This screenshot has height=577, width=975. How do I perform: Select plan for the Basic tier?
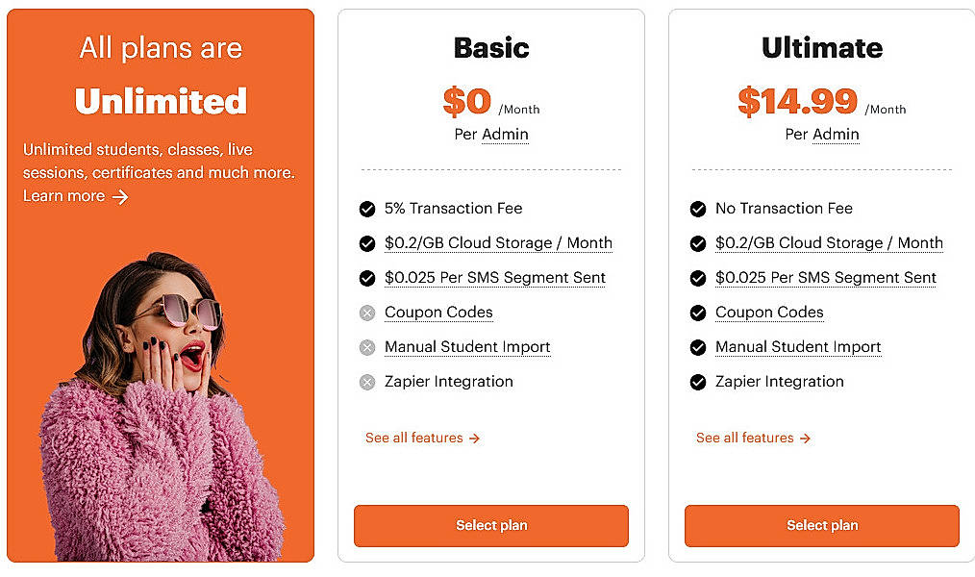490,526
